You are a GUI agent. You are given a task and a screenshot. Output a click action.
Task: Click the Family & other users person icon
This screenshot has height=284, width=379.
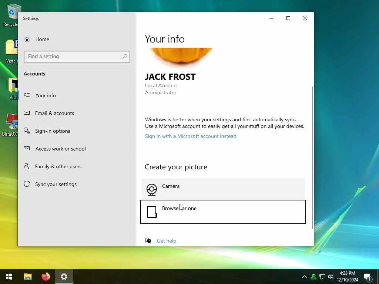coord(27,166)
